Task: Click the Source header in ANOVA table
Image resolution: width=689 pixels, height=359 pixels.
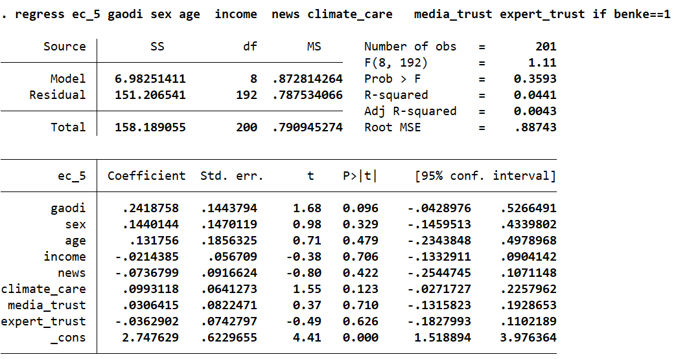Action: 64,47
